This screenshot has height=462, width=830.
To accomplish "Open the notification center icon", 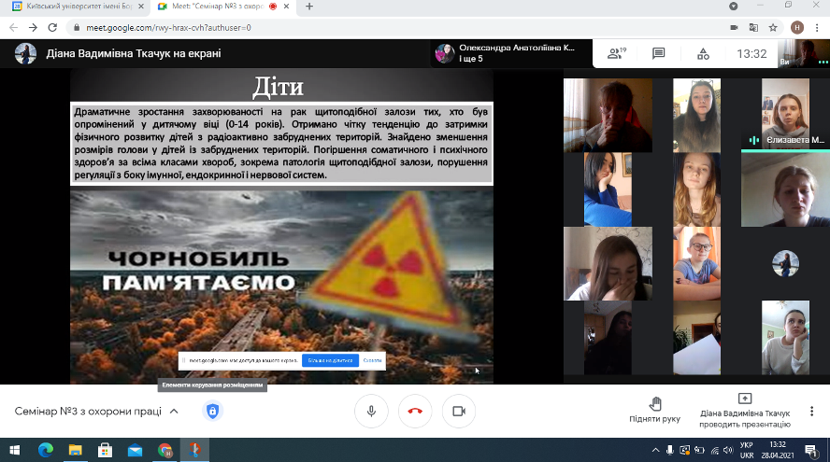I will click(810, 451).
